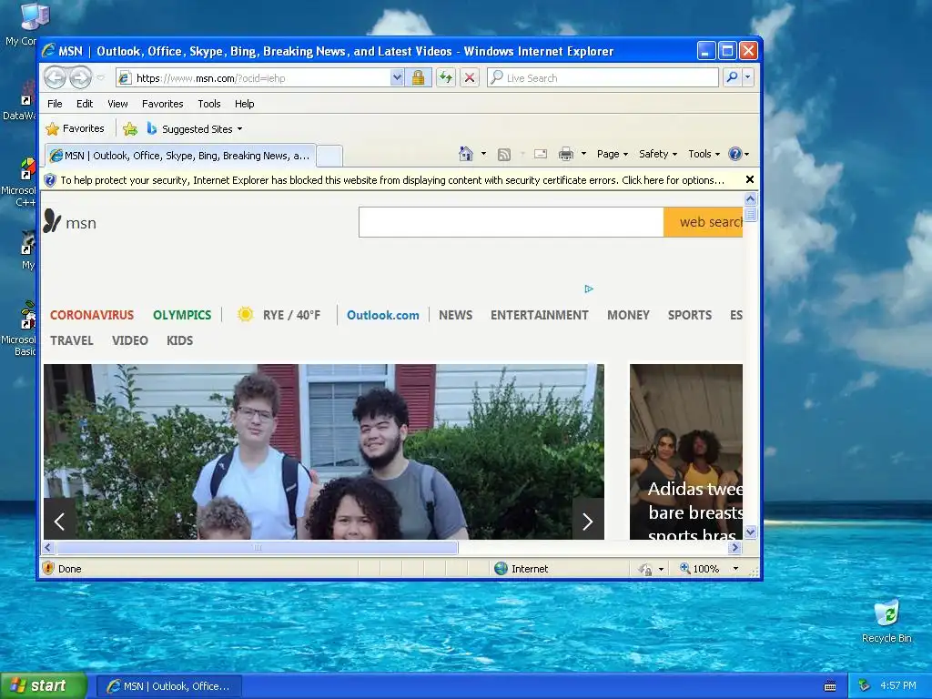Click the orange web search button
Image resolution: width=932 pixels, height=699 pixels.
pos(704,222)
